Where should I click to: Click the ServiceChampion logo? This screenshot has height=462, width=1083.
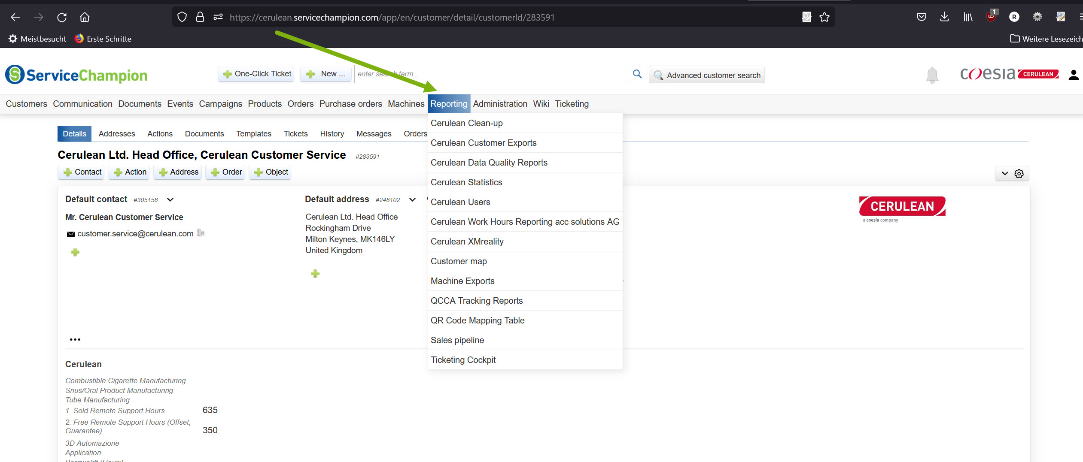[76, 75]
